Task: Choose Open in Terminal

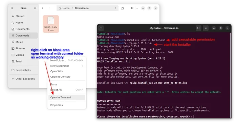Action: (x=67, y=97)
